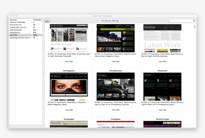The height and width of the screenshot is (138, 205).
Task: Click the Ost Magazine title
Action: tap(69, 71)
